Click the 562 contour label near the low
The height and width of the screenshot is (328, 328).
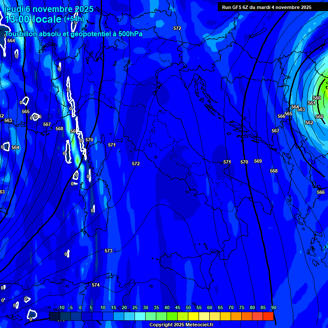[x=309, y=123]
